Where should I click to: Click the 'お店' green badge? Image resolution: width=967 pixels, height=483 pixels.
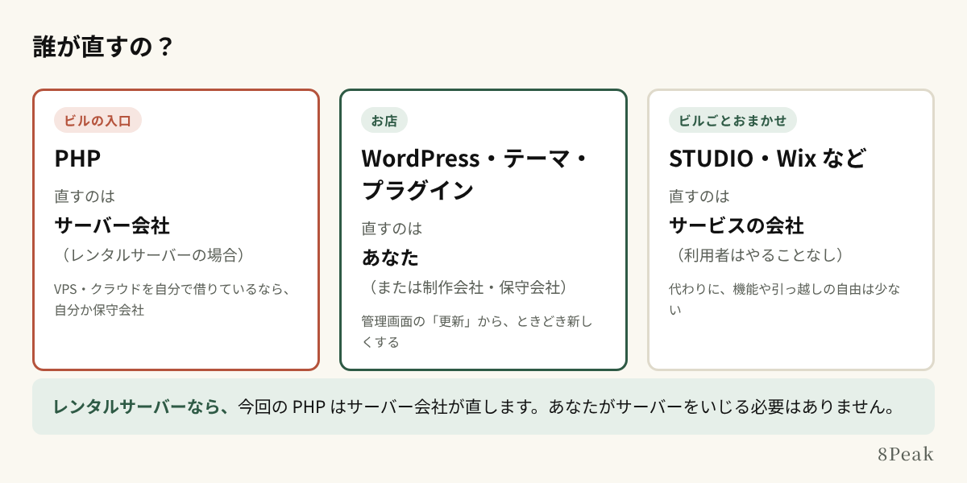384,120
